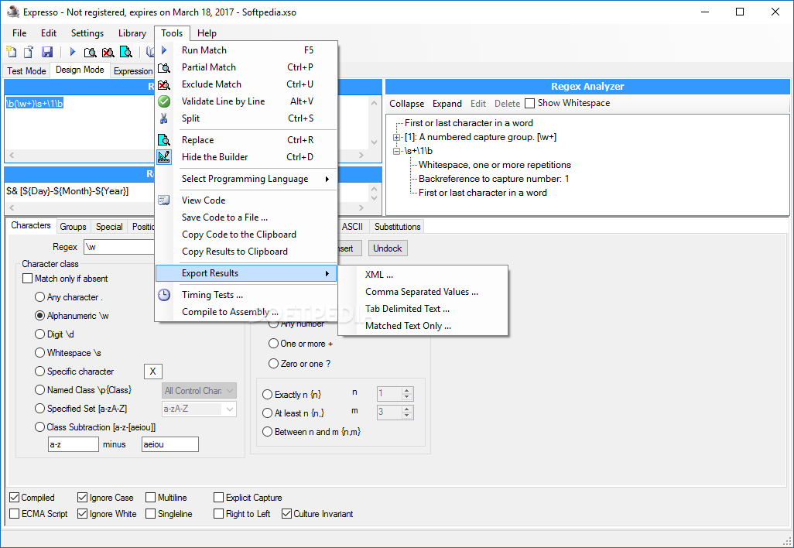
Task: Click the magnifier icon beside Partial Match
Action: 164,67
